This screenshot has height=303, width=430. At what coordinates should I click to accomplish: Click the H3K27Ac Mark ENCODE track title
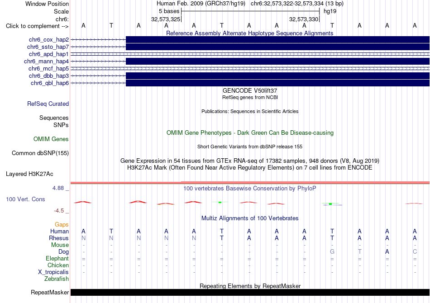click(x=250, y=168)
